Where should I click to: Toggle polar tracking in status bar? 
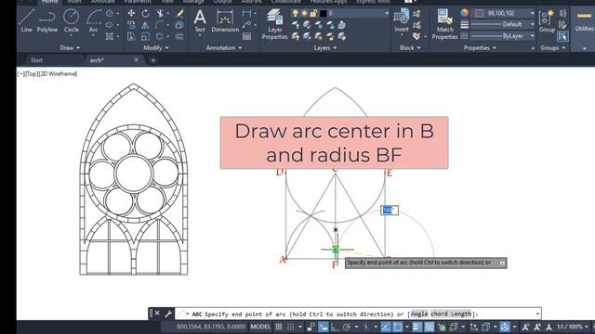[x=347, y=327]
